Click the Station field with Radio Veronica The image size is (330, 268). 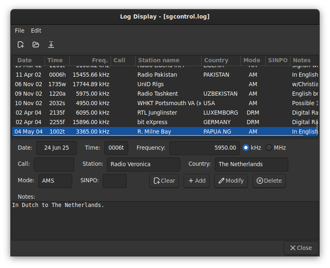pyautogui.click(x=143, y=164)
